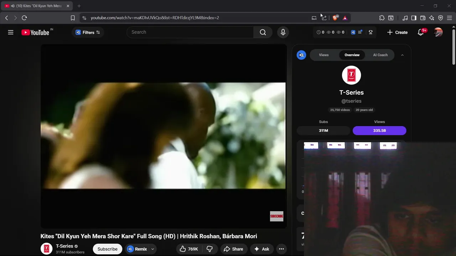This screenshot has height=256, width=456.
Task: Switch to vidIQ Views tab
Action: pos(324,55)
